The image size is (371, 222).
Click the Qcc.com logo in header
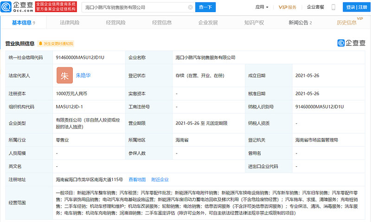17,7
